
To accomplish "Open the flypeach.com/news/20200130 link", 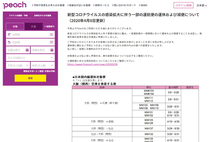I will pos(92,64).
